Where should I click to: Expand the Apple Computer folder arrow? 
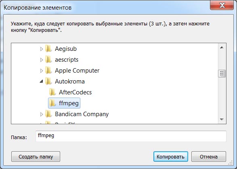[x=42, y=71]
